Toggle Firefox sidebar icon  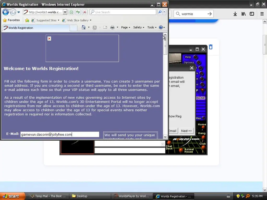pyautogui.click(x=252, y=14)
